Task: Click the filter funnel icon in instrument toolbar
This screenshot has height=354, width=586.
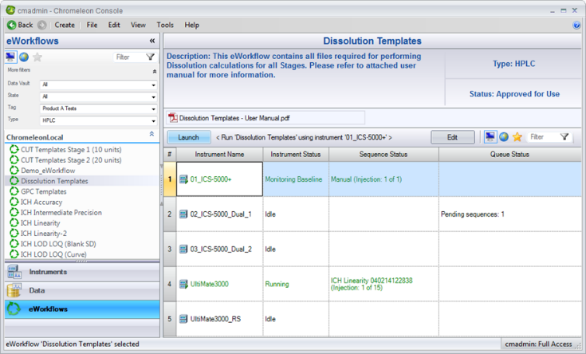Action: tap(564, 137)
